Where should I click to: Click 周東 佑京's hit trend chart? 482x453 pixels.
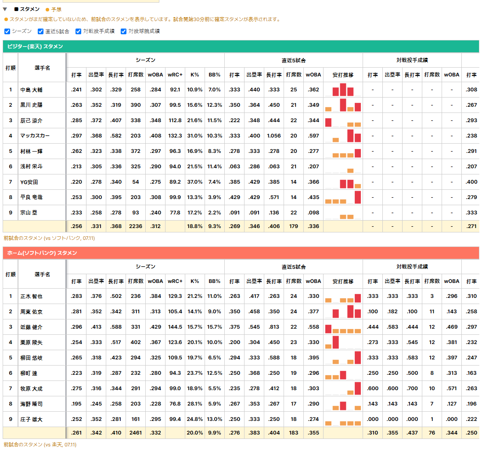point(343,312)
